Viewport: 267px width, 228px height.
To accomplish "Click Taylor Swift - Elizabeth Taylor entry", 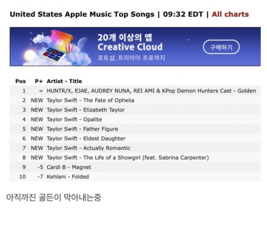I will coord(85,110).
